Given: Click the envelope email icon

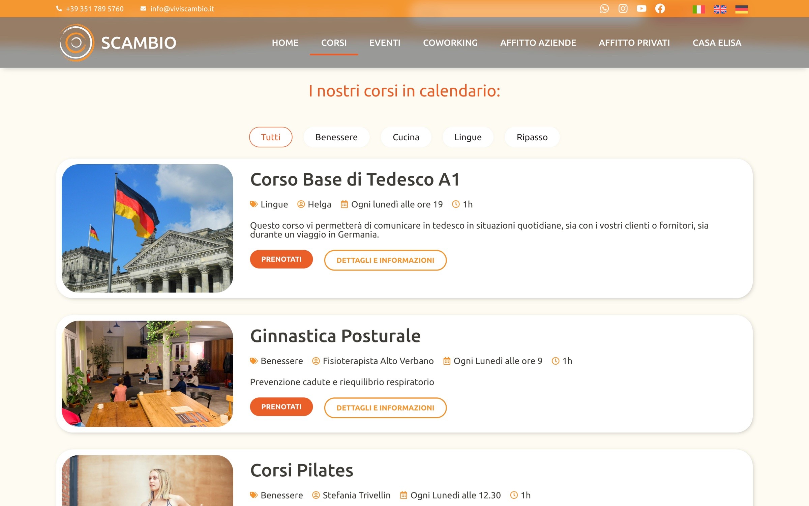Looking at the screenshot, I should (143, 8).
